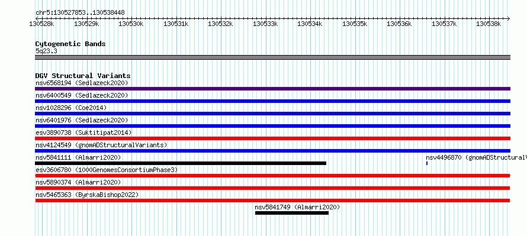Click the 5q23.3 band label
527x236 pixels.
pos(46,51)
